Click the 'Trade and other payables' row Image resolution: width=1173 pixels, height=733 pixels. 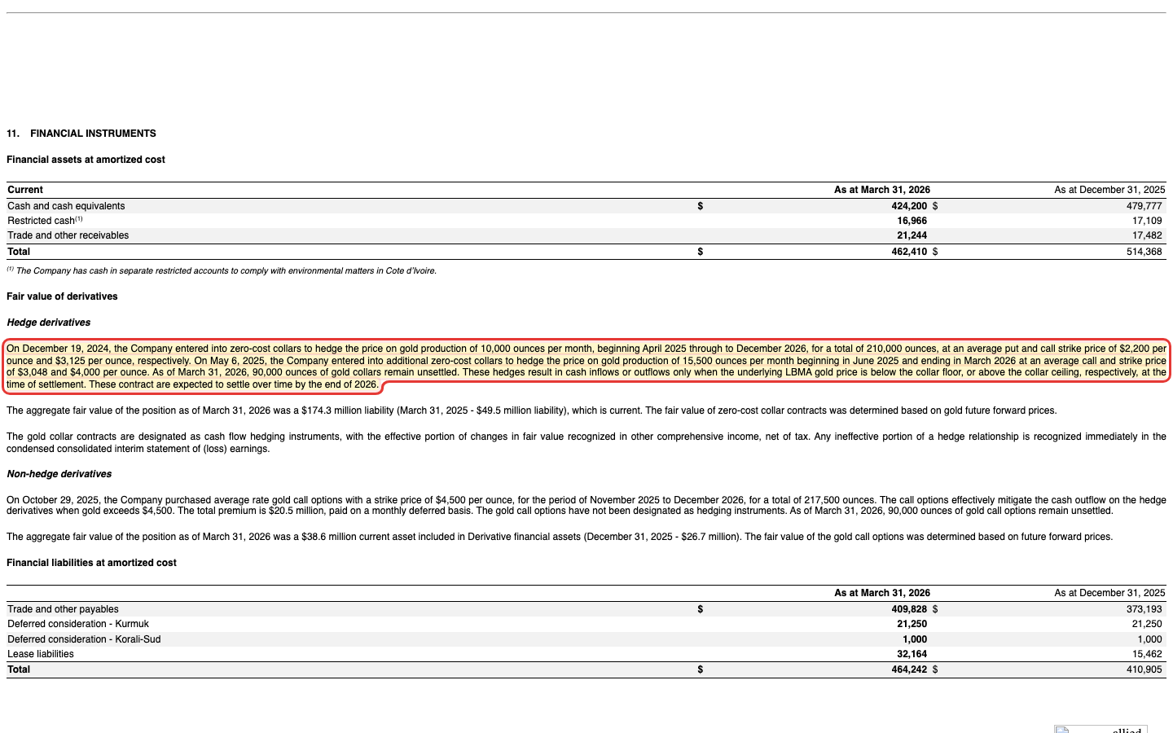point(586,609)
